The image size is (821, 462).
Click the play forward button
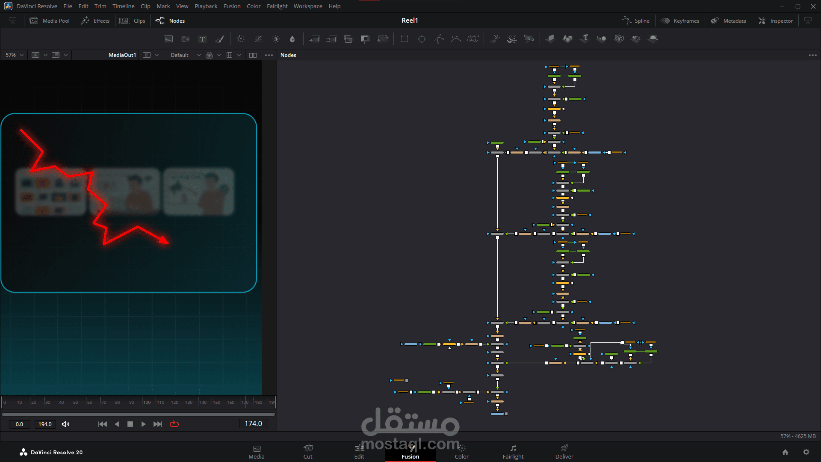(x=144, y=424)
